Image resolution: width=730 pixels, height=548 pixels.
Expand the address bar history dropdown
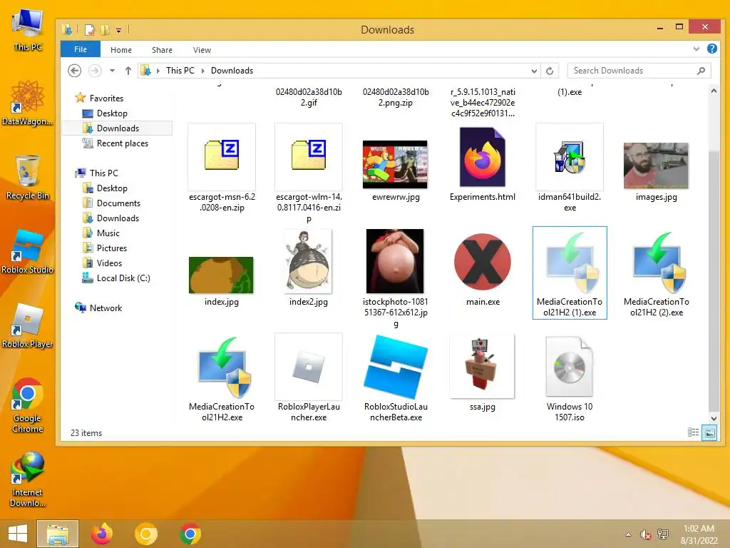tap(534, 71)
